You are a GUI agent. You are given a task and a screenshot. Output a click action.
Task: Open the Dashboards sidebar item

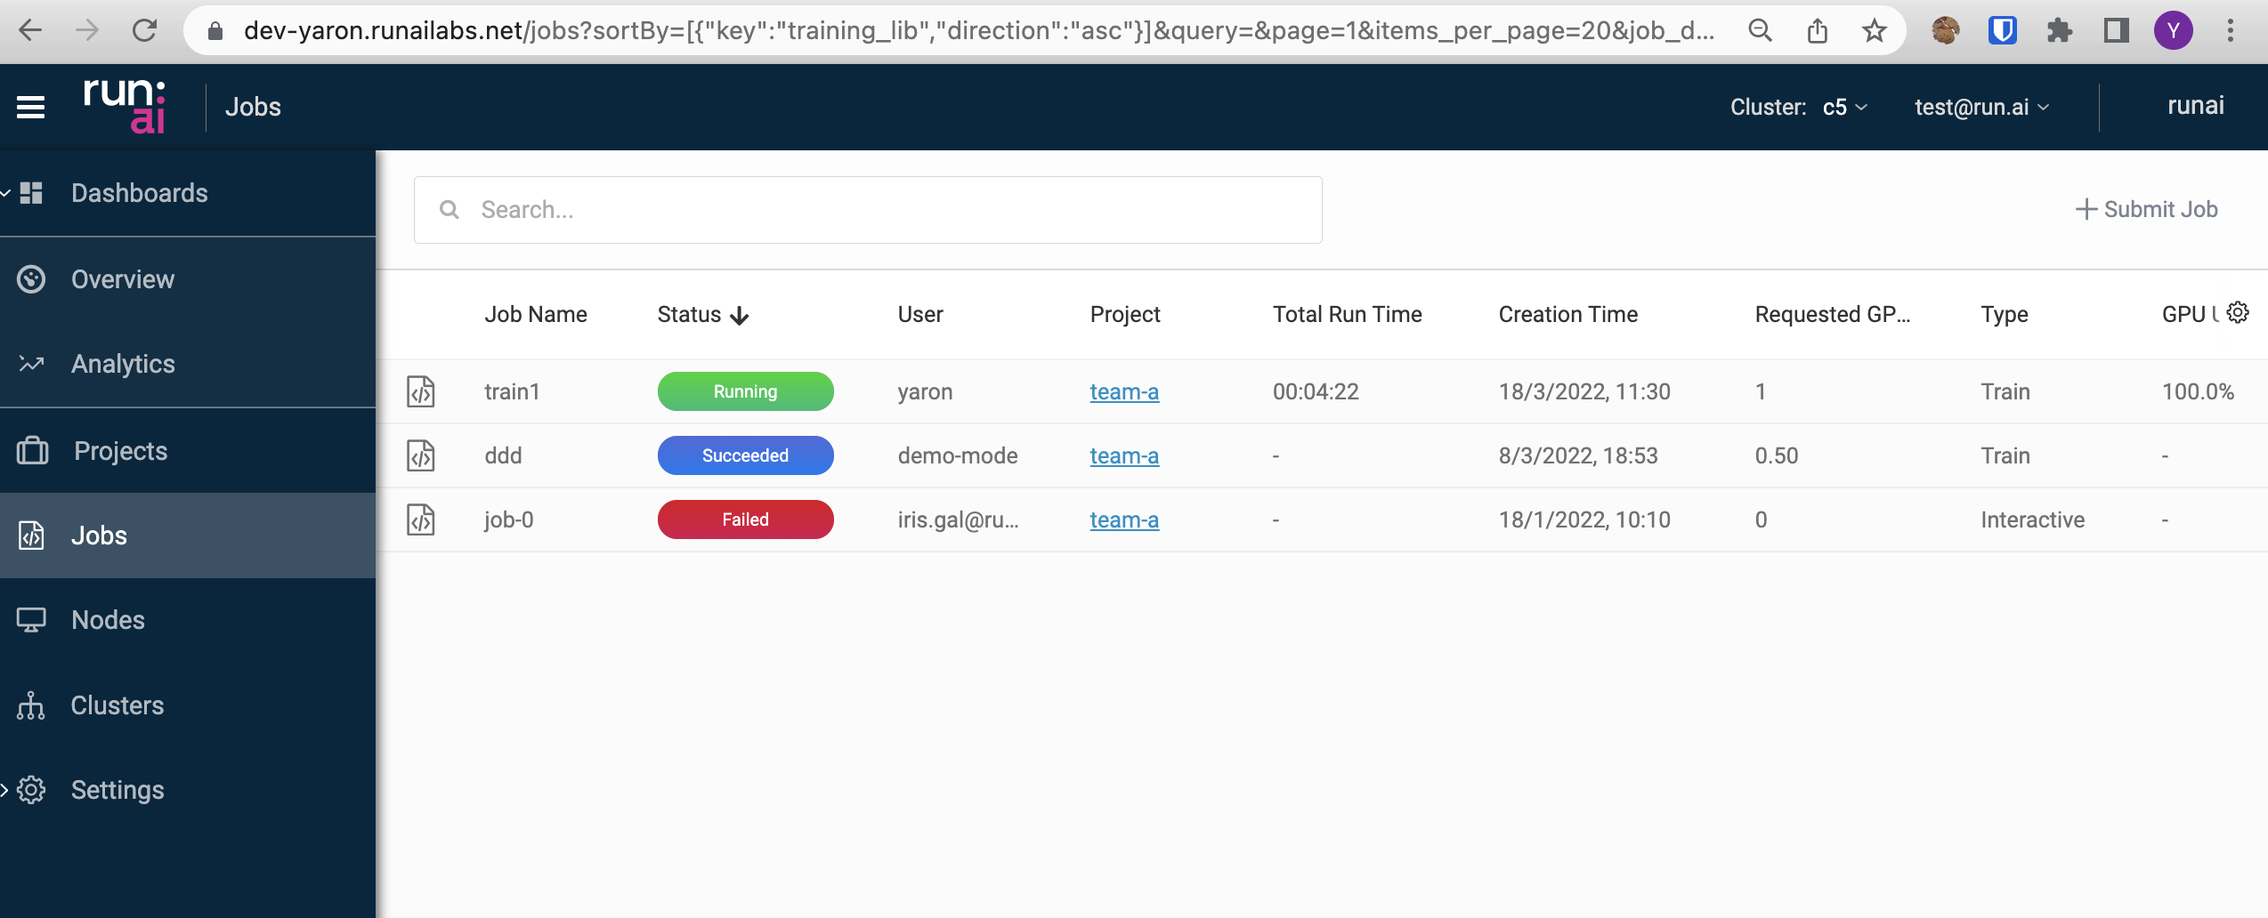click(188, 193)
